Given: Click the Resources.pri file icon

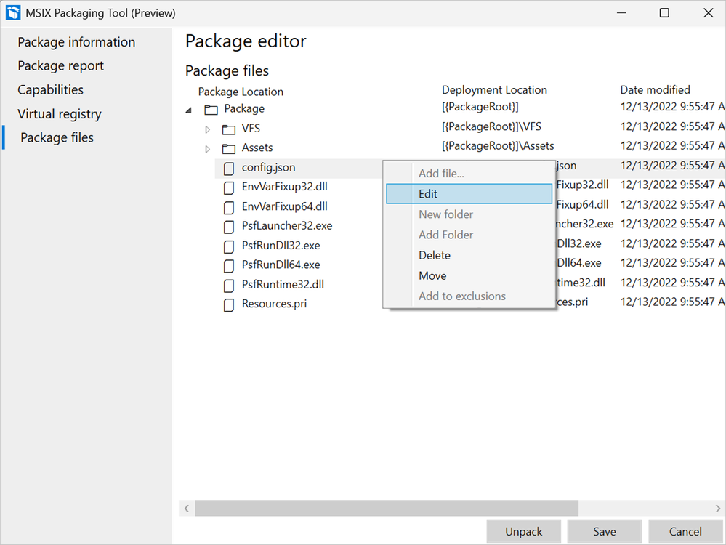Looking at the screenshot, I should 229,305.
